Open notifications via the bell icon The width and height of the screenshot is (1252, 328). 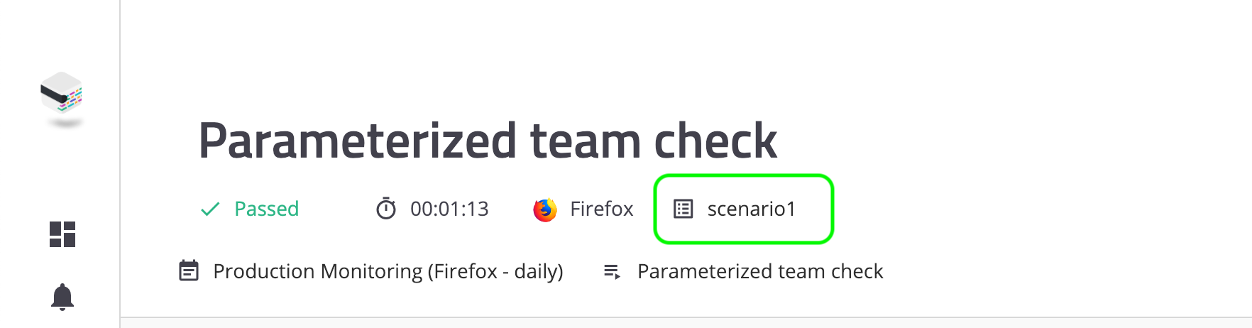(x=62, y=297)
